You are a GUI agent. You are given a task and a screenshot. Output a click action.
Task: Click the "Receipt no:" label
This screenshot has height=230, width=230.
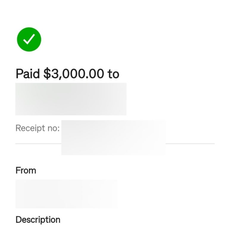(x=37, y=128)
